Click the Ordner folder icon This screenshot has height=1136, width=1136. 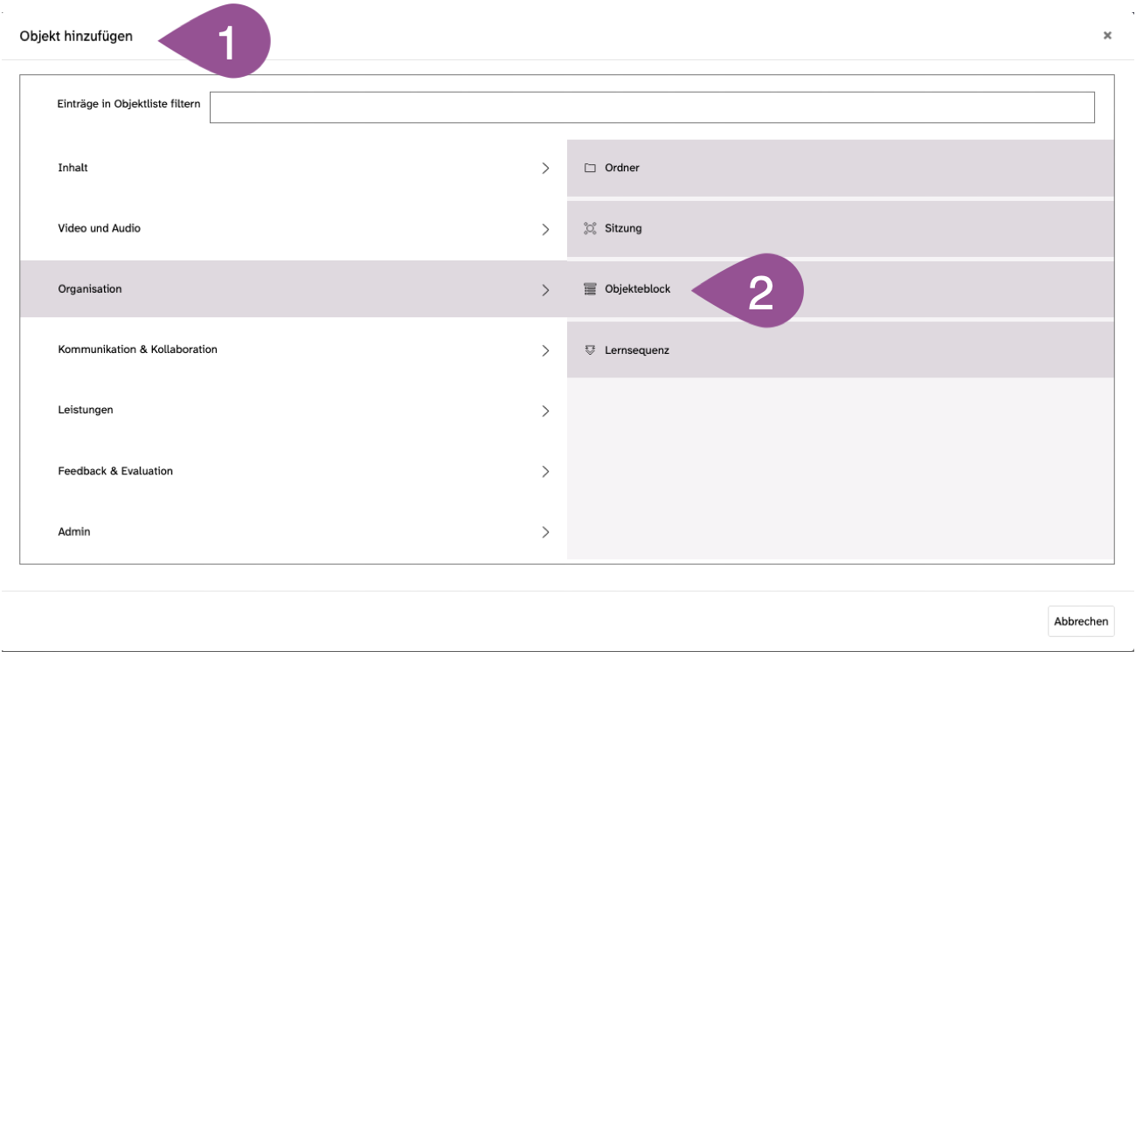[x=590, y=168]
